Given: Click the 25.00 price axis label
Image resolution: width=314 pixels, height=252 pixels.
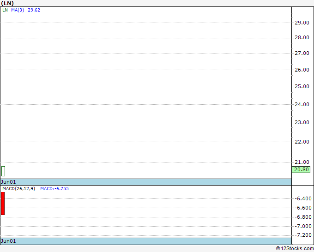Looking at the screenshot, I should pos(302,86).
